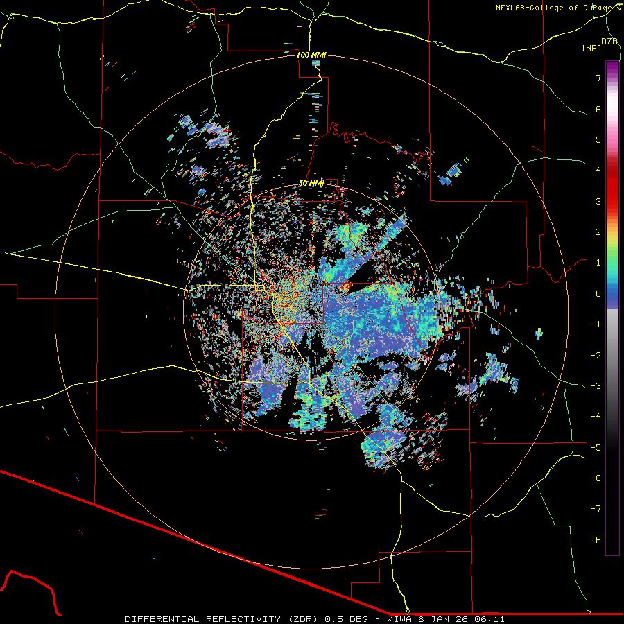Click the "50 NMI" range ring label

click(x=311, y=184)
